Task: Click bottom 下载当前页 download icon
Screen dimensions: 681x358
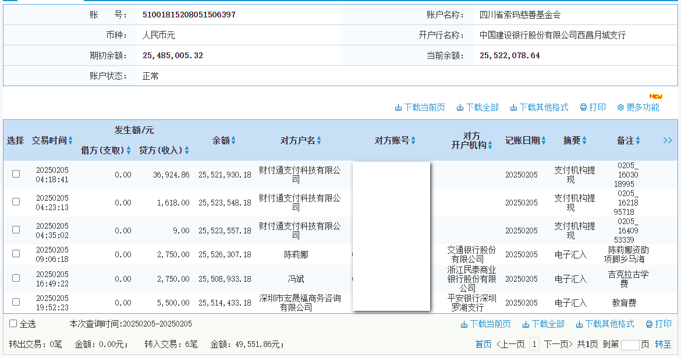Action: [464, 325]
